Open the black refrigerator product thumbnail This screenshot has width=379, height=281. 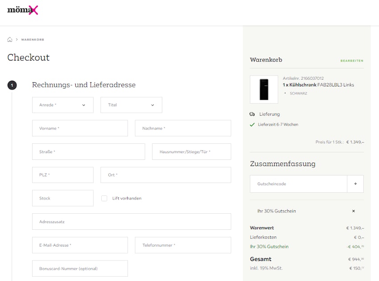264,90
